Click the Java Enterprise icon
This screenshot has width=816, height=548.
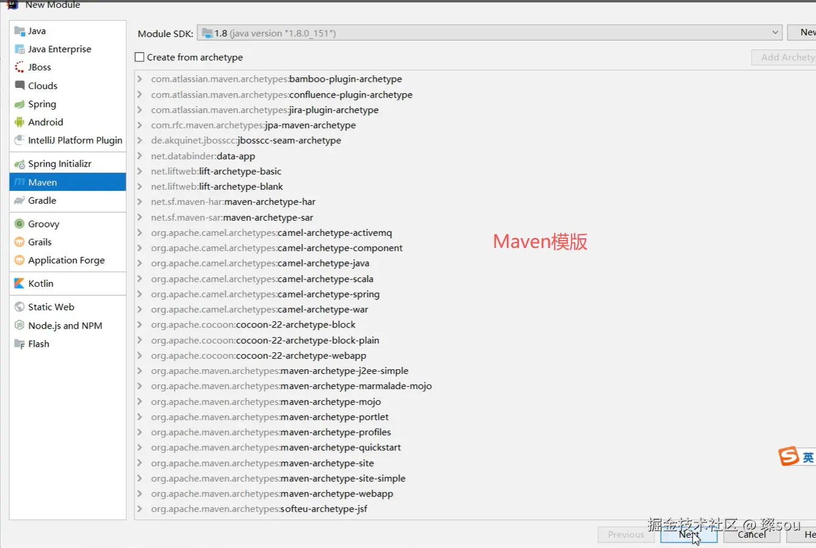[x=19, y=49]
